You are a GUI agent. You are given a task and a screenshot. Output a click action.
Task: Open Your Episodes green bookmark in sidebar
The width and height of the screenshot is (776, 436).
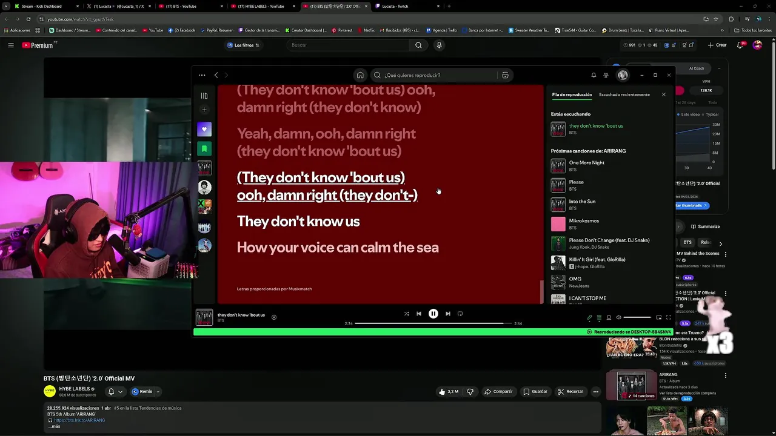204,148
